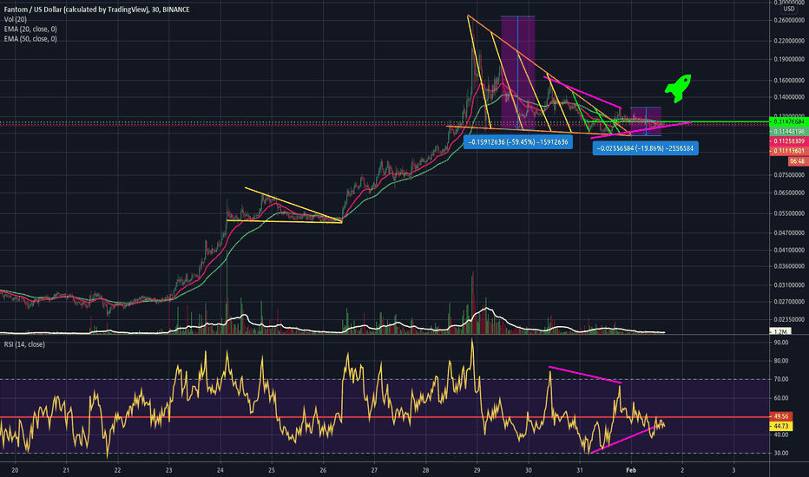The image size is (809, 477).
Task: Click the 30.00 RSI axis tick
Action: [780, 453]
